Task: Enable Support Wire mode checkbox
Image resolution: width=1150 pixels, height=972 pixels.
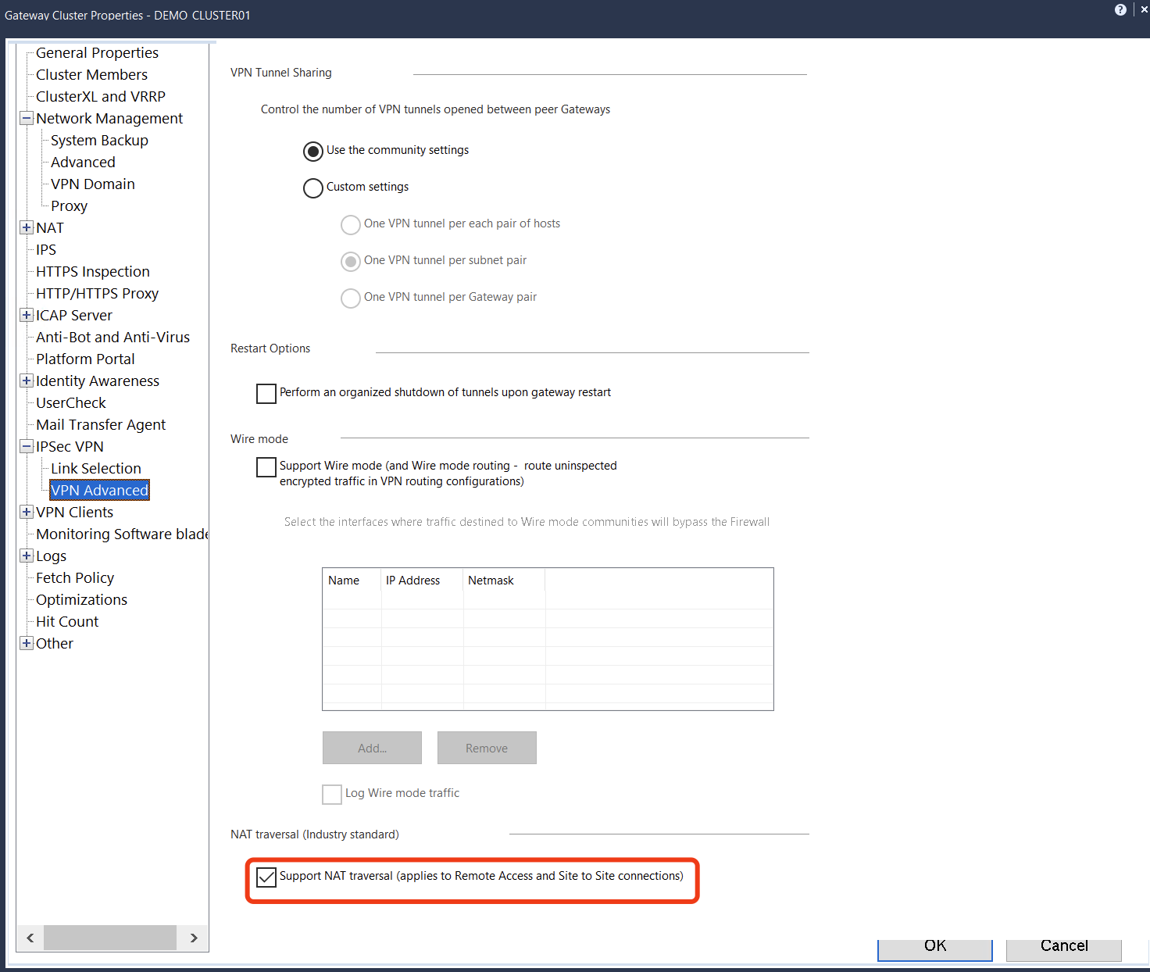Action: coord(266,466)
